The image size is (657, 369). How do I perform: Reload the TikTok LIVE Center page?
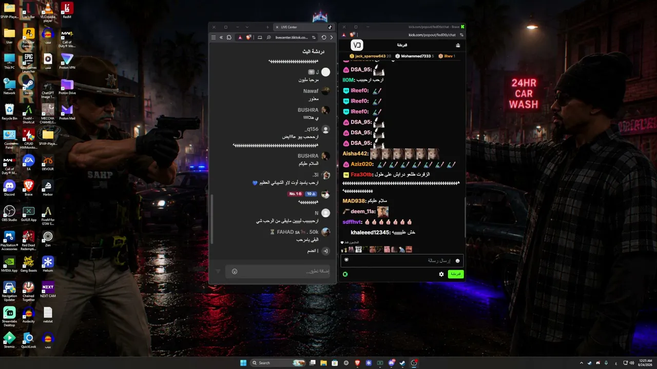point(324,37)
